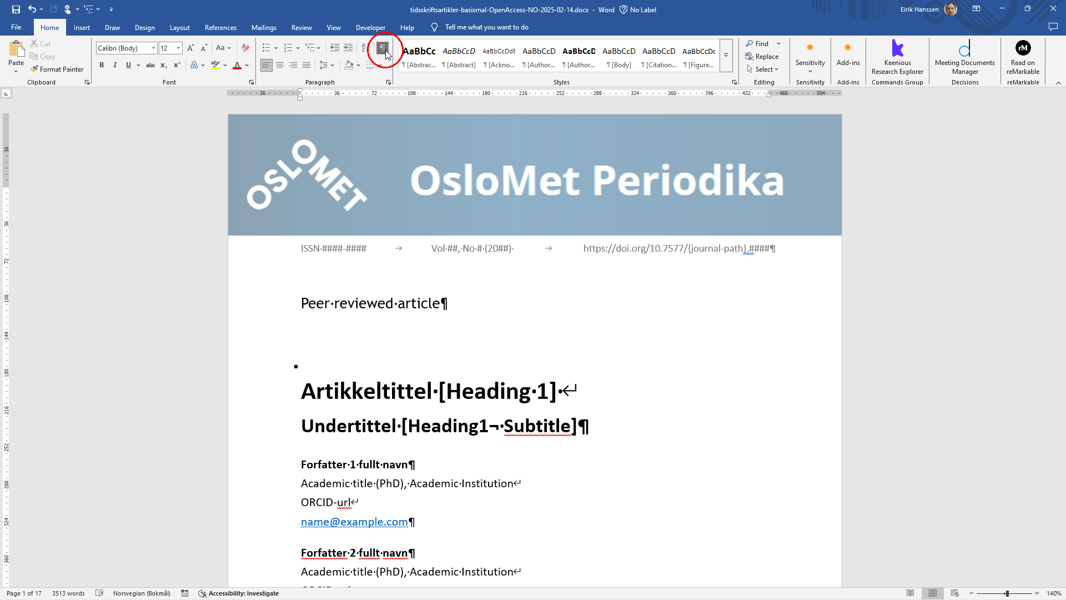Click the name@example.com hyperlink

[x=353, y=522]
